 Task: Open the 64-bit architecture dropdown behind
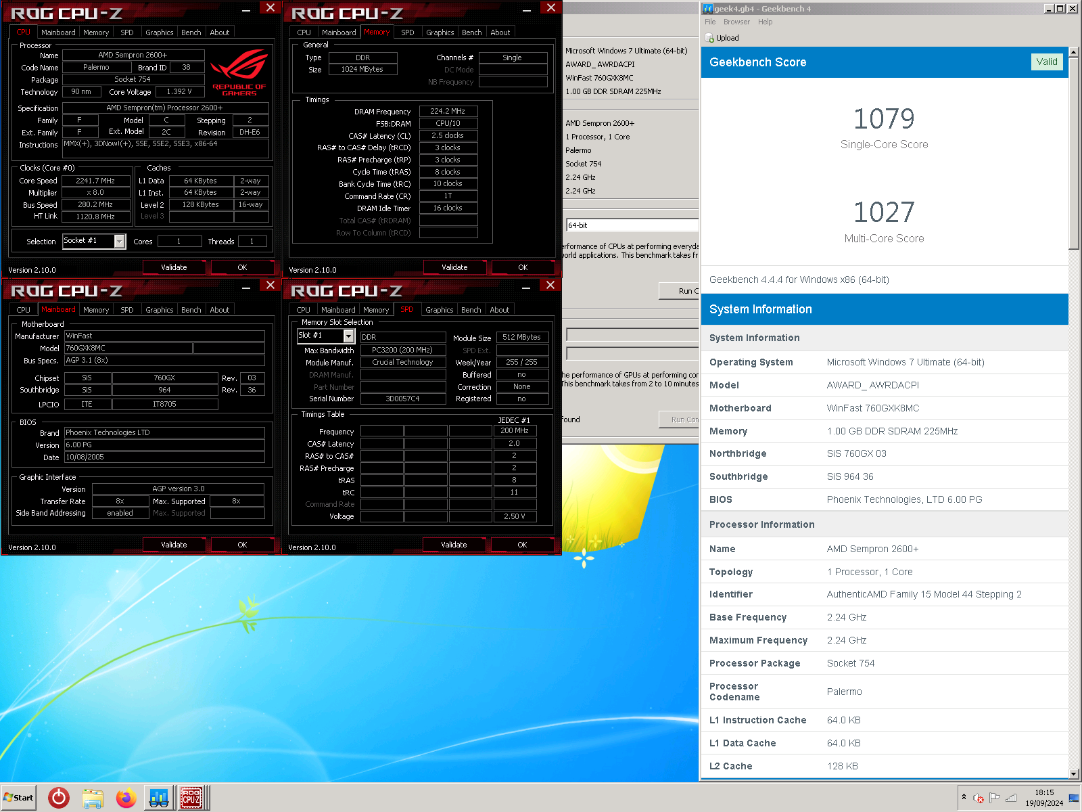[x=632, y=225]
